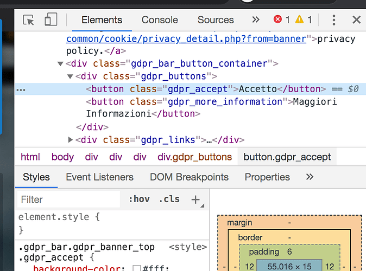Select div.gdpr_buttons in the breadcrumb
Screen dimensions: 366x271
(x=194, y=157)
